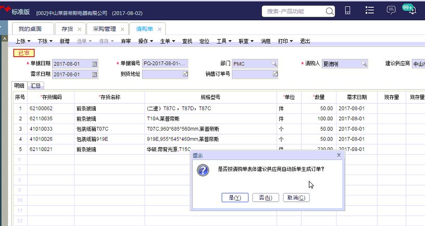Viewport: 425px width, 226px height.
Task: Click lookup magnifier in 请购人 field
Action: (364, 64)
